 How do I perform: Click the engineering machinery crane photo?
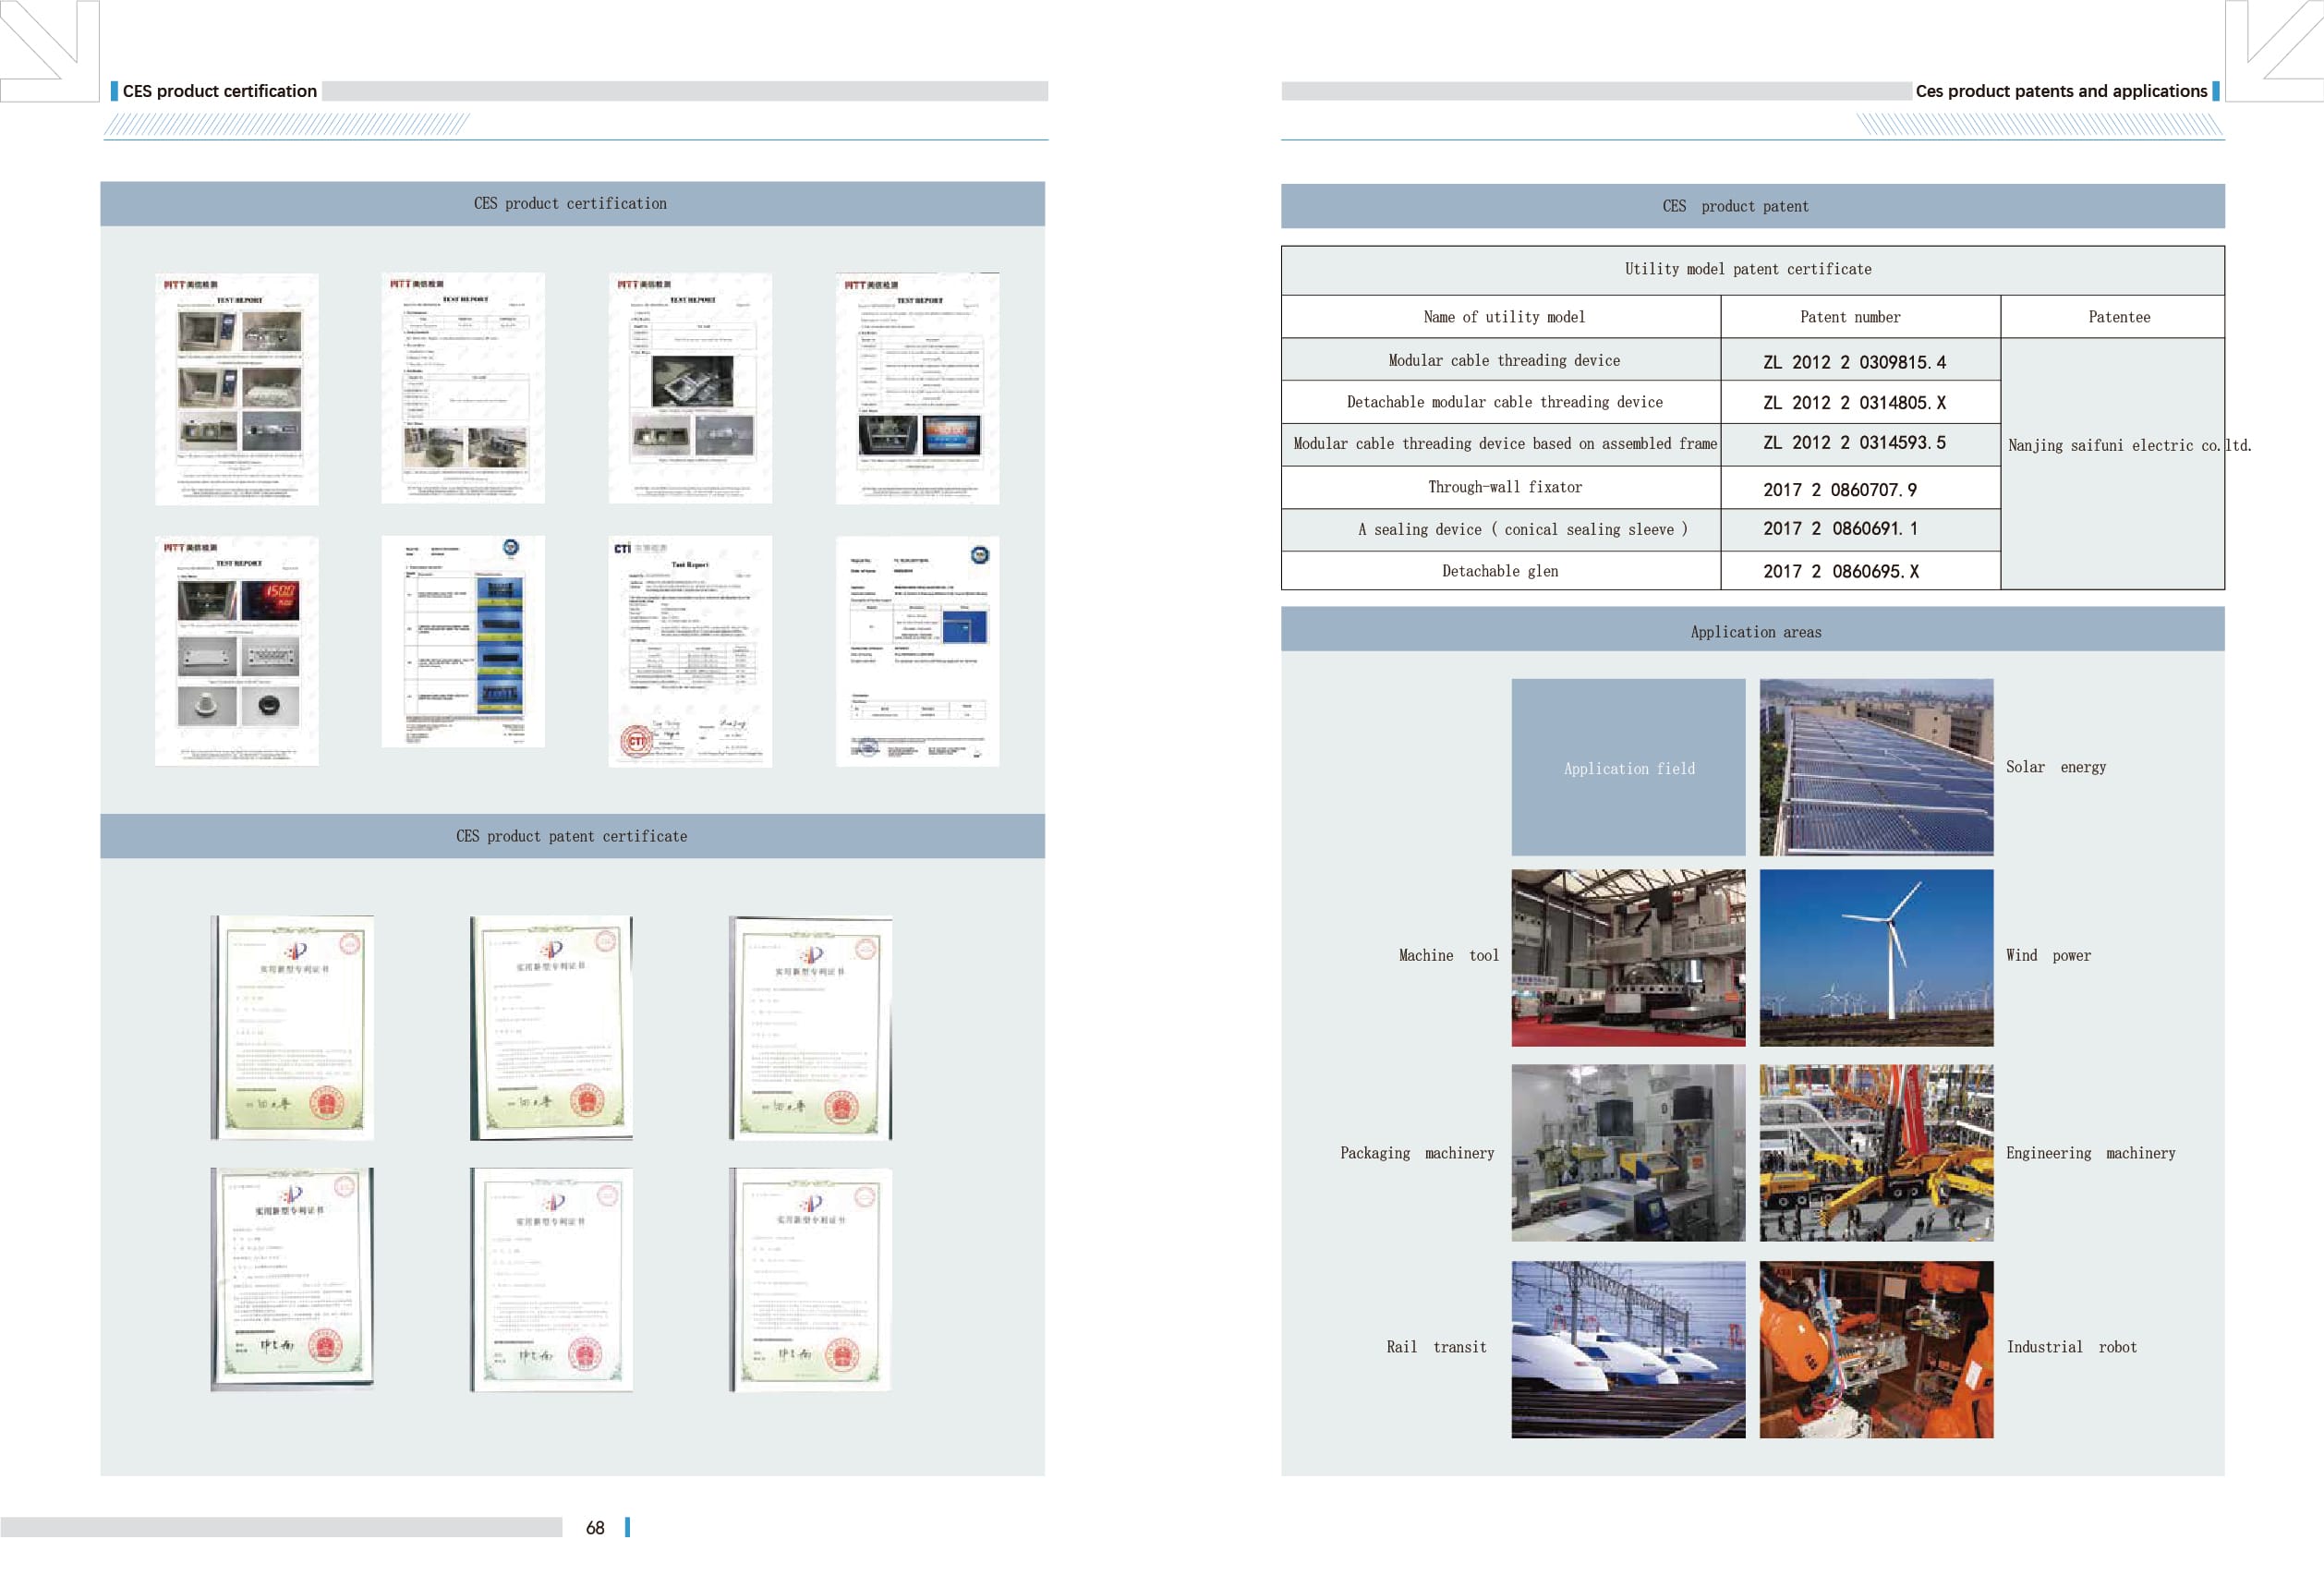(x=1876, y=1152)
